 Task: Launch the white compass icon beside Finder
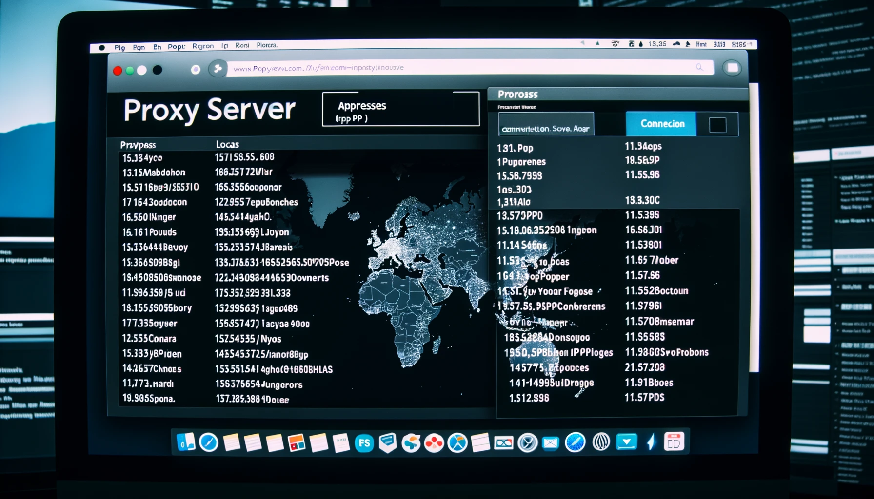(x=209, y=442)
